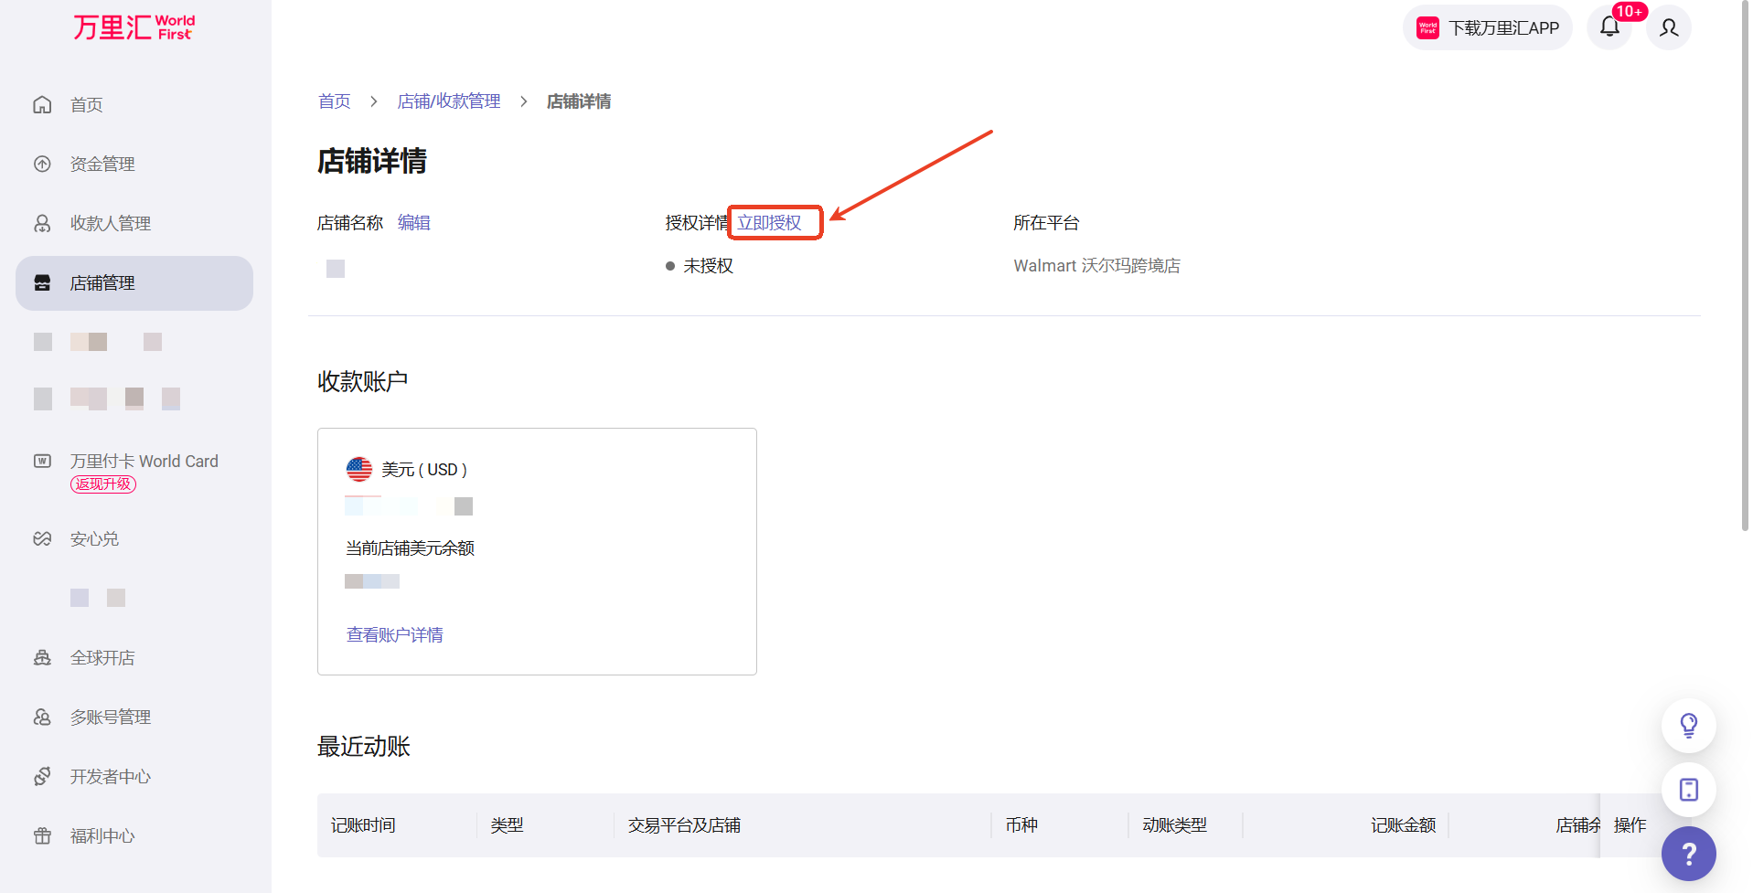
Task: Open 多账号管理 sidebar entry
Action: click(110, 718)
